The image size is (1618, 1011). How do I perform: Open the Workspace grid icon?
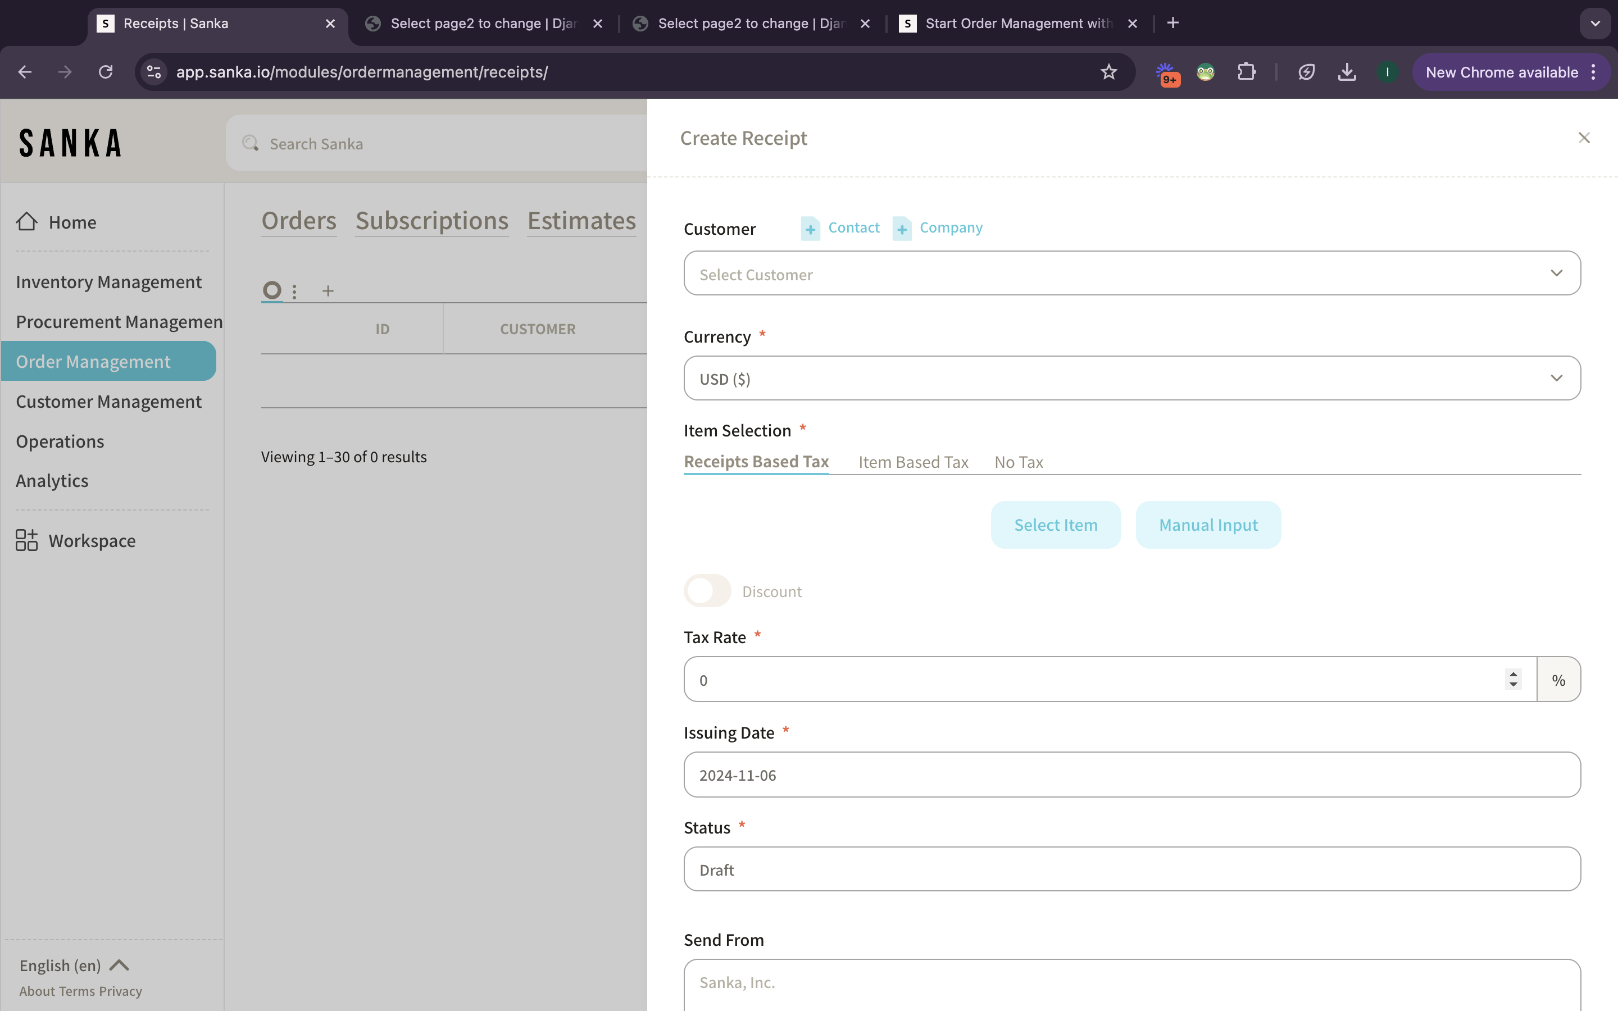tap(27, 540)
